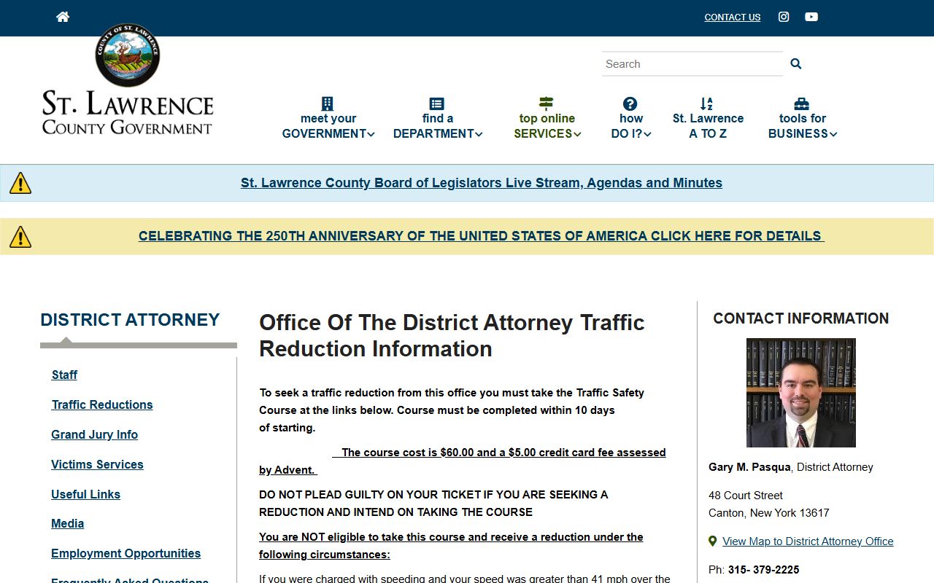934x583 pixels.
Task: Click the Traffic Reduction Information page heading
Action: (x=452, y=336)
